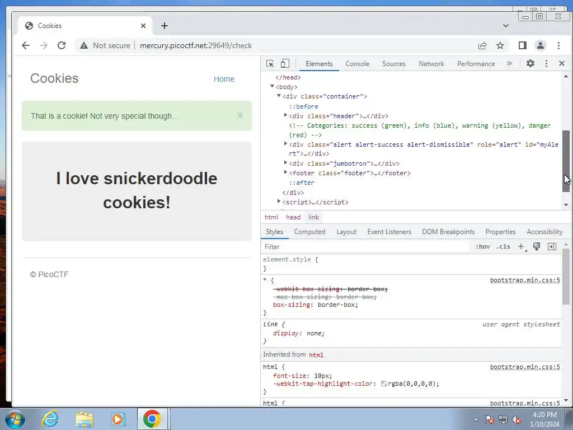The height and width of the screenshot is (430, 573).
Task: Dismiss the green cookie alert
Action: coord(240,115)
